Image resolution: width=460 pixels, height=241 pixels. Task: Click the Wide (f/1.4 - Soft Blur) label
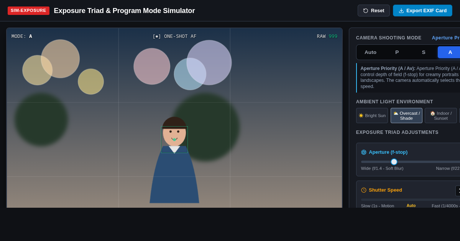(382, 168)
